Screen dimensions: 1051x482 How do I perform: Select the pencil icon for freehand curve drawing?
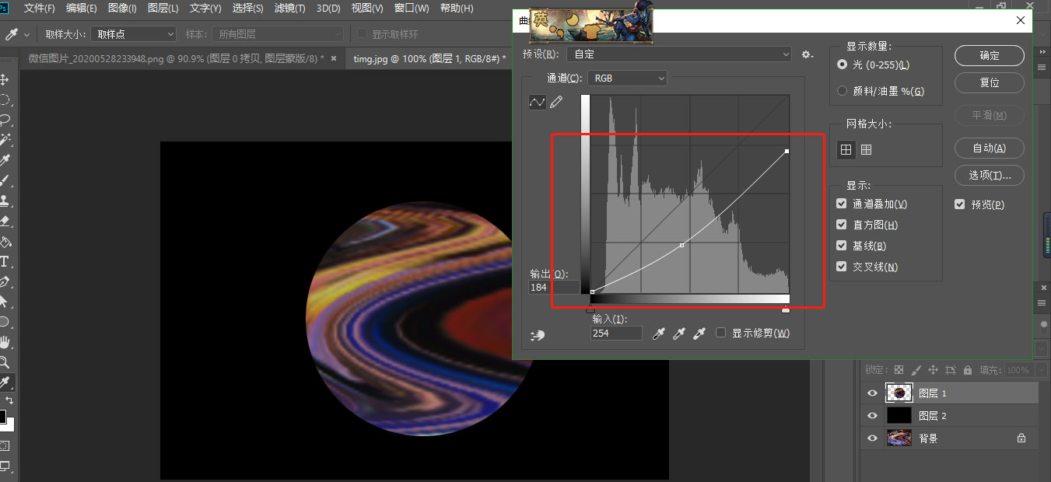555,102
